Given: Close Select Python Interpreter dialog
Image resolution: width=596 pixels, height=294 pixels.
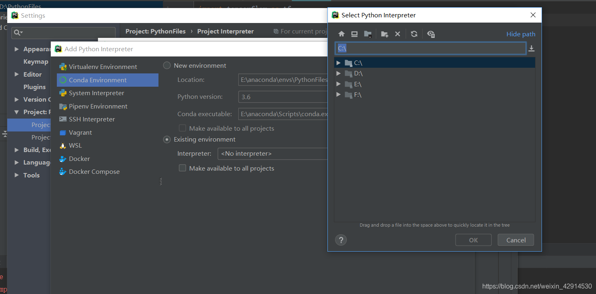Looking at the screenshot, I should [533, 15].
